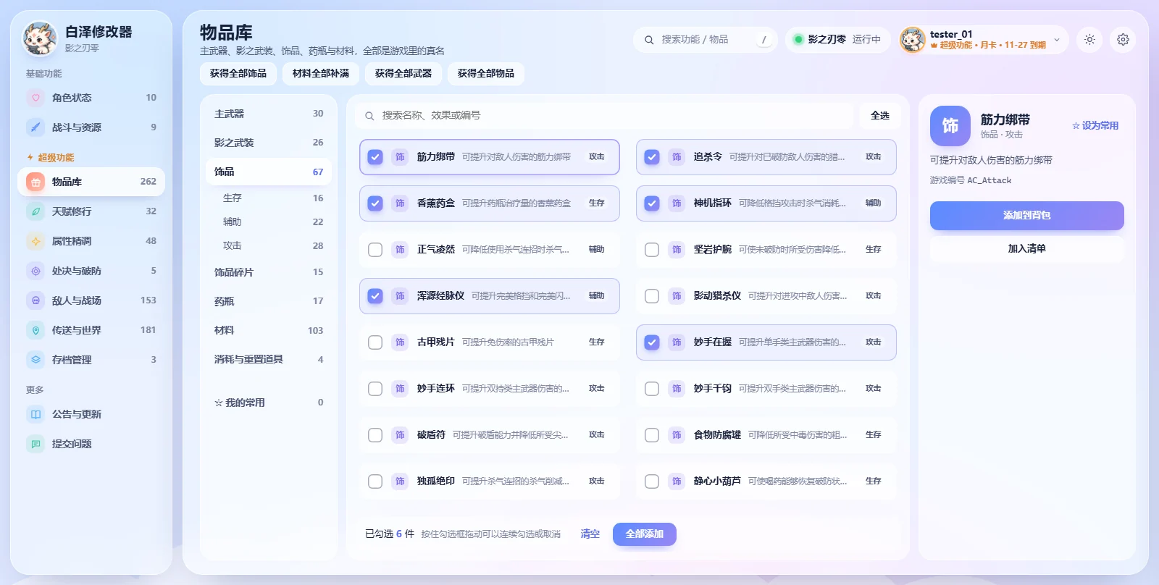Focus the 搜索功能 / 物品 search field
1159x585 pixels.
[x=706, y=40]
